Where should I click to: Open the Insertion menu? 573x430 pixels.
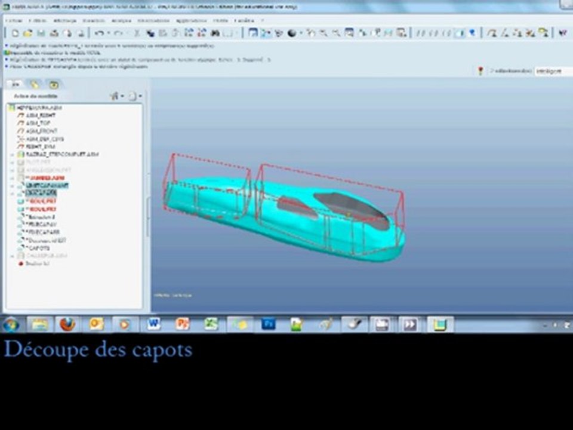point(94,21)
